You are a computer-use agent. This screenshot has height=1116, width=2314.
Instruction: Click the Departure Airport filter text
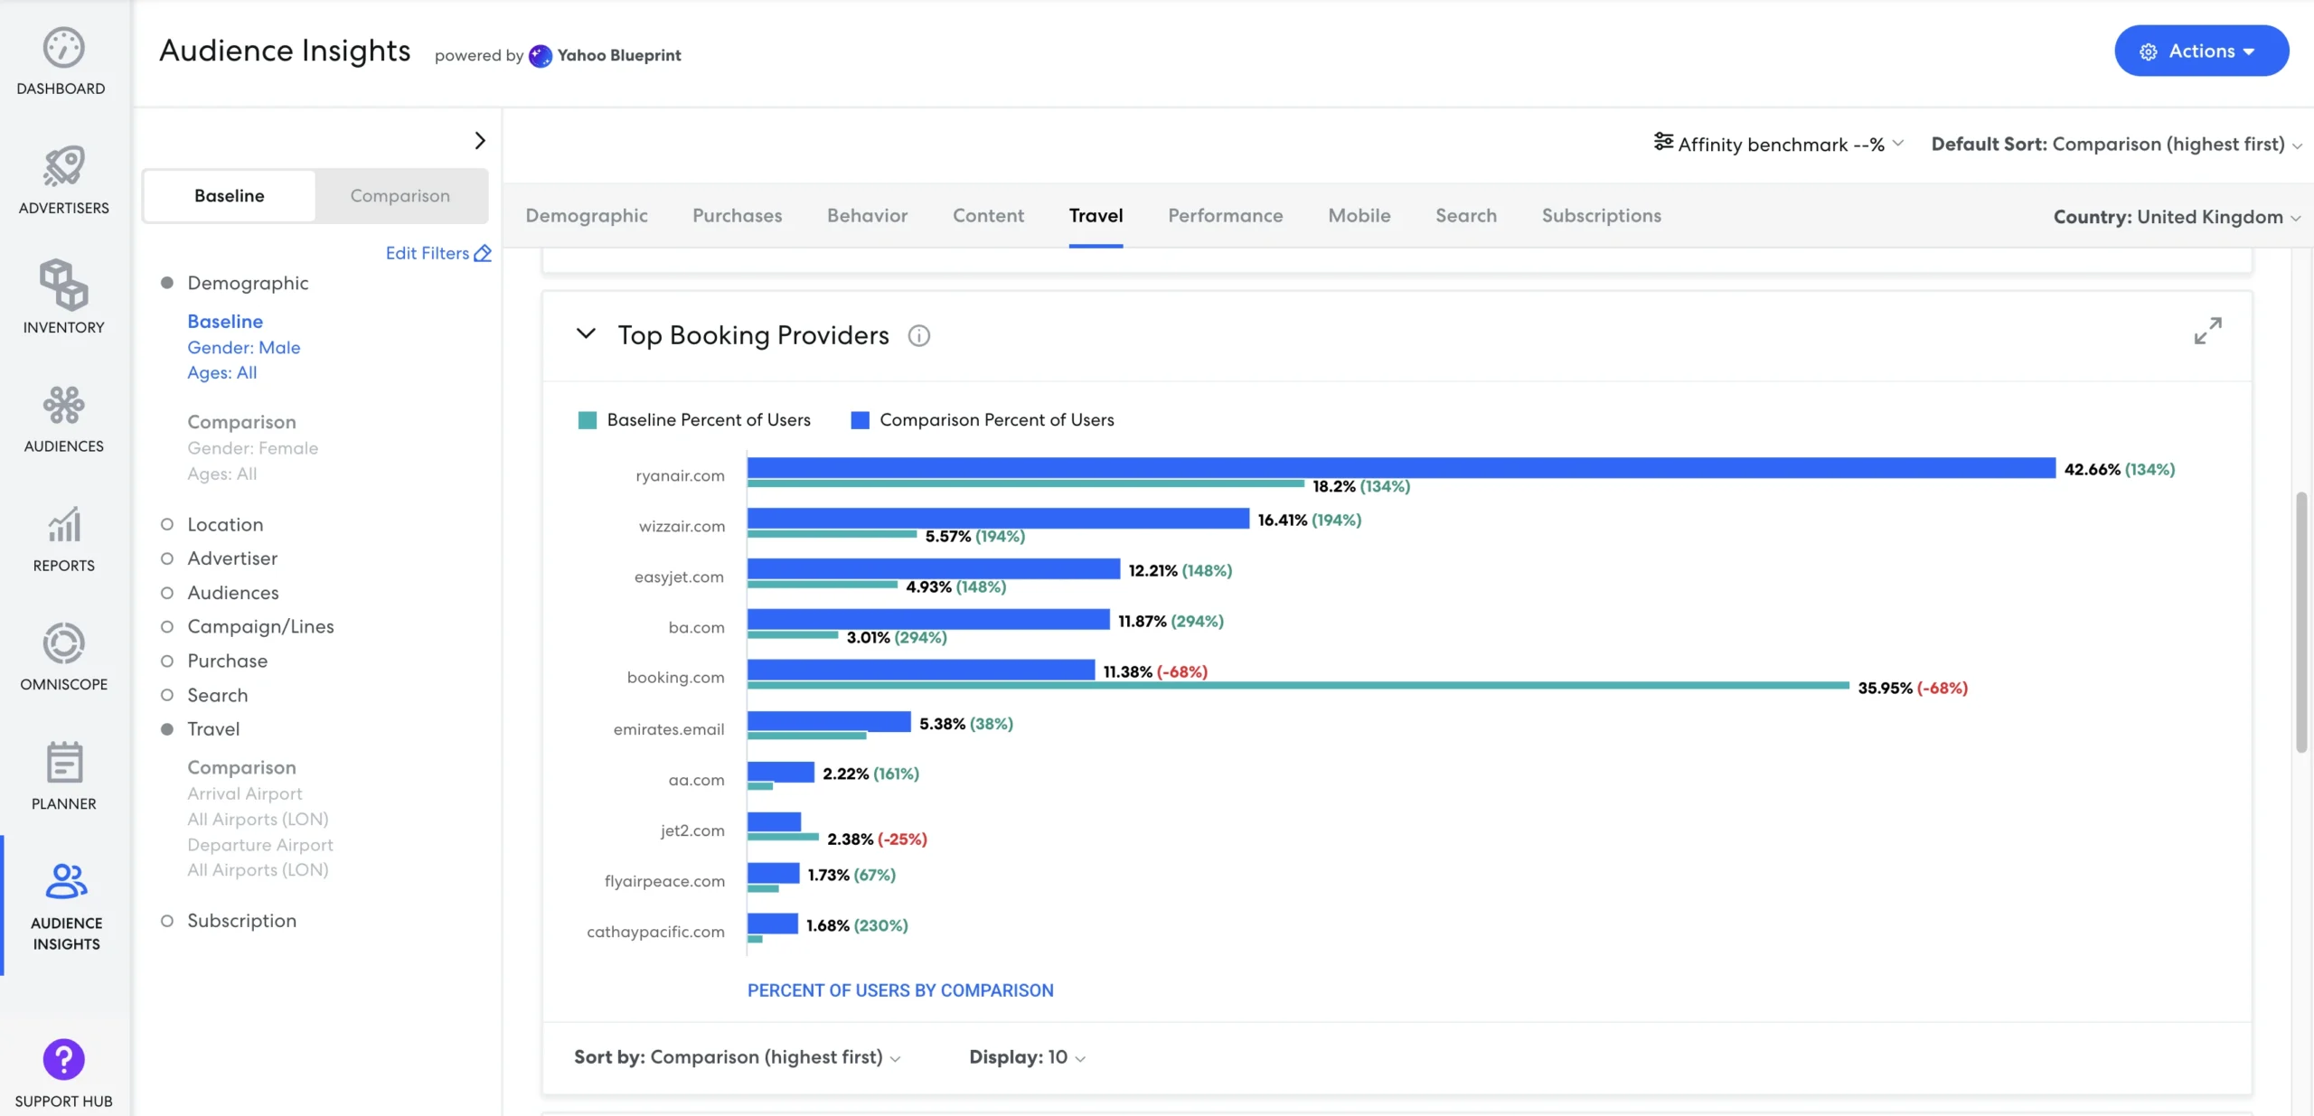(x=260, y=845)
